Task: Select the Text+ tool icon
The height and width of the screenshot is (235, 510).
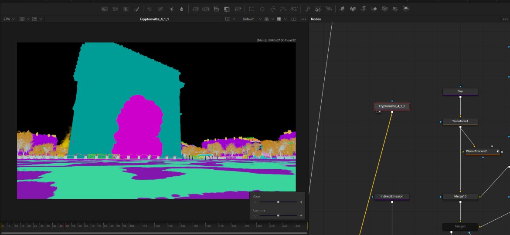Action: (x=126, y=9)
